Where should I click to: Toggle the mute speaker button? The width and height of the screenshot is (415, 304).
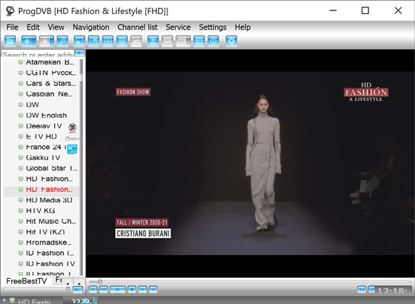click(78, 289)
